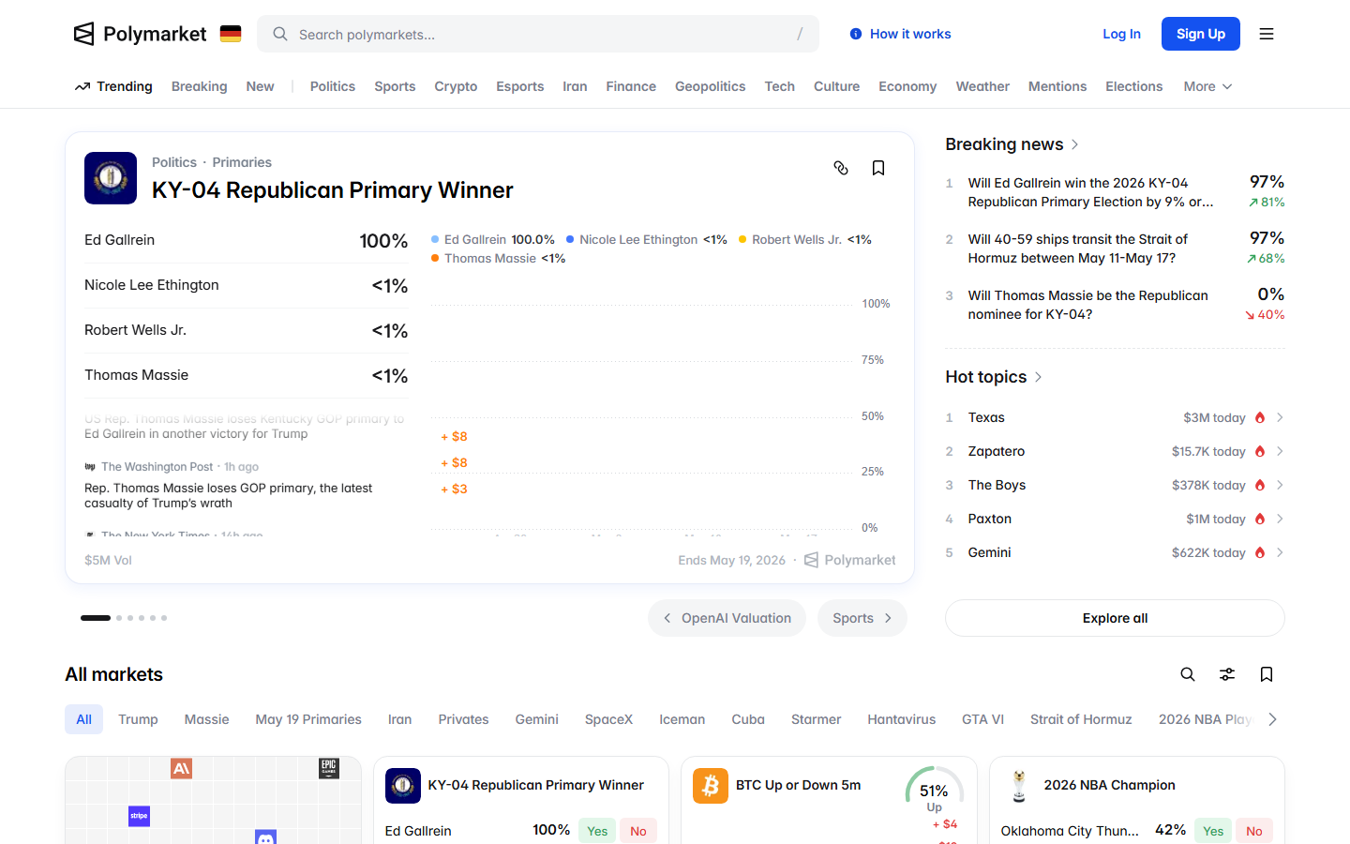Click the Sign Up button

(1201, 34)
